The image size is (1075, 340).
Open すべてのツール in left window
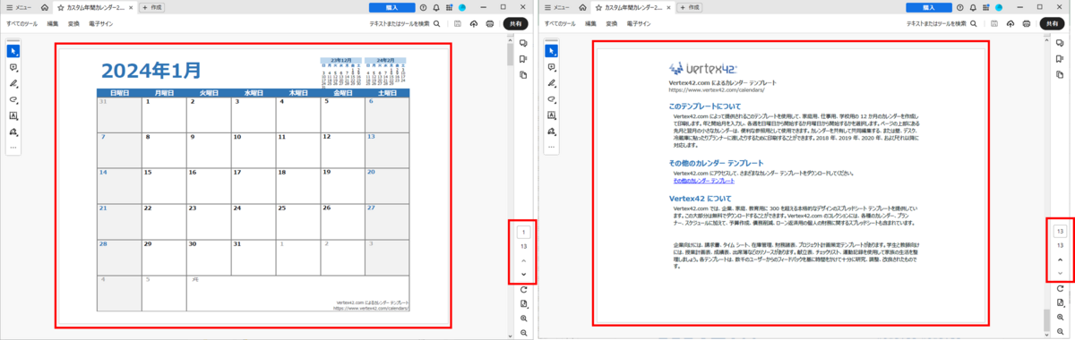pos(22,23)
